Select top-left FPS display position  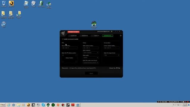pos(63,55)
